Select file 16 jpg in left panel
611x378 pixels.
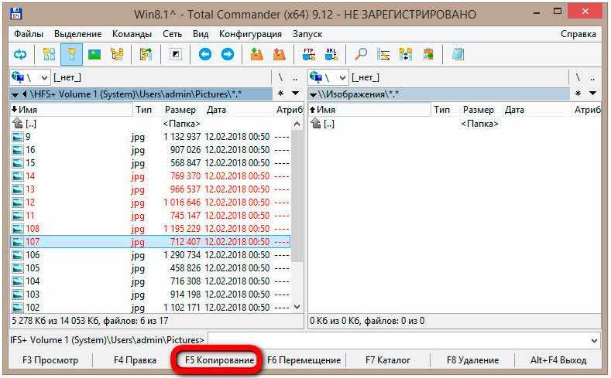point(150,150)
